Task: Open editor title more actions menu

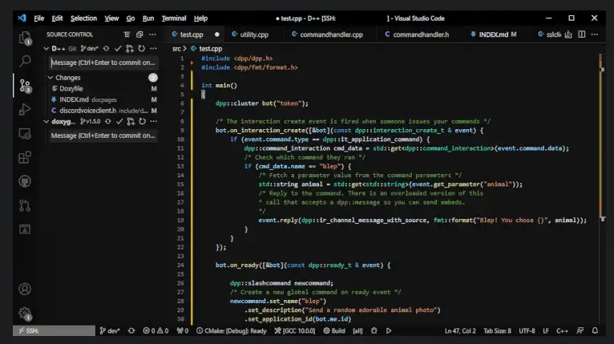Action: [595, 34]
